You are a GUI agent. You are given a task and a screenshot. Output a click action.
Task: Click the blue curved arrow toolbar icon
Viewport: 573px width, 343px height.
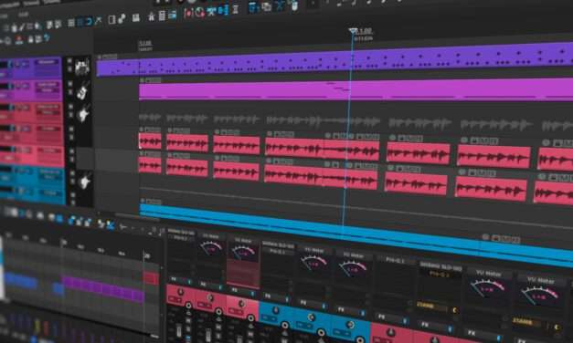pos(89,22)
